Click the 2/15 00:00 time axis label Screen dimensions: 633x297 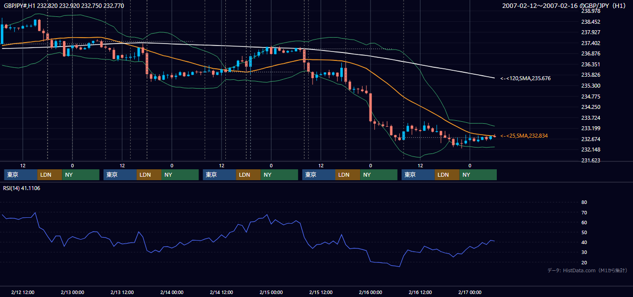271,292
